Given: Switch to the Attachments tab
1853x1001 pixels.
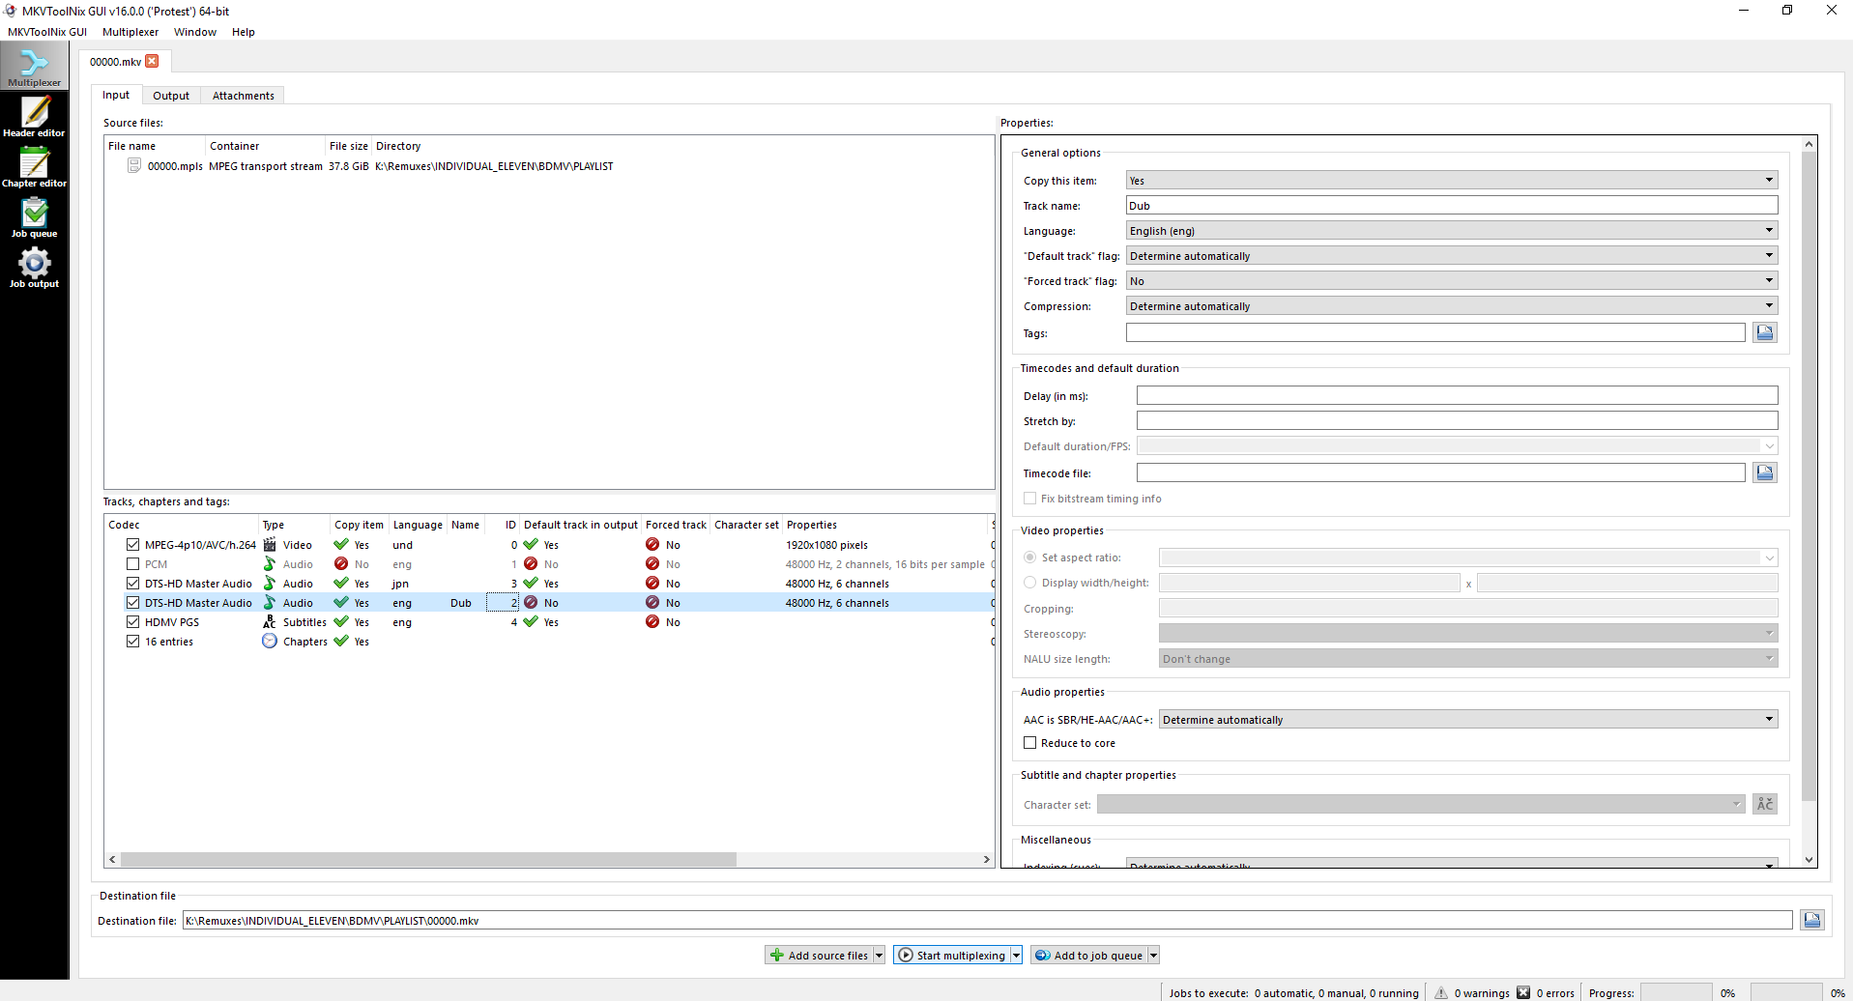Looking at the screenshot, I should pyautogui.click(x=244, y=96).
